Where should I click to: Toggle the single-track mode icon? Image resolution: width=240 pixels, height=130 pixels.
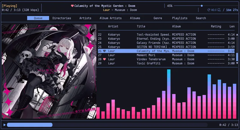(215, 10)
